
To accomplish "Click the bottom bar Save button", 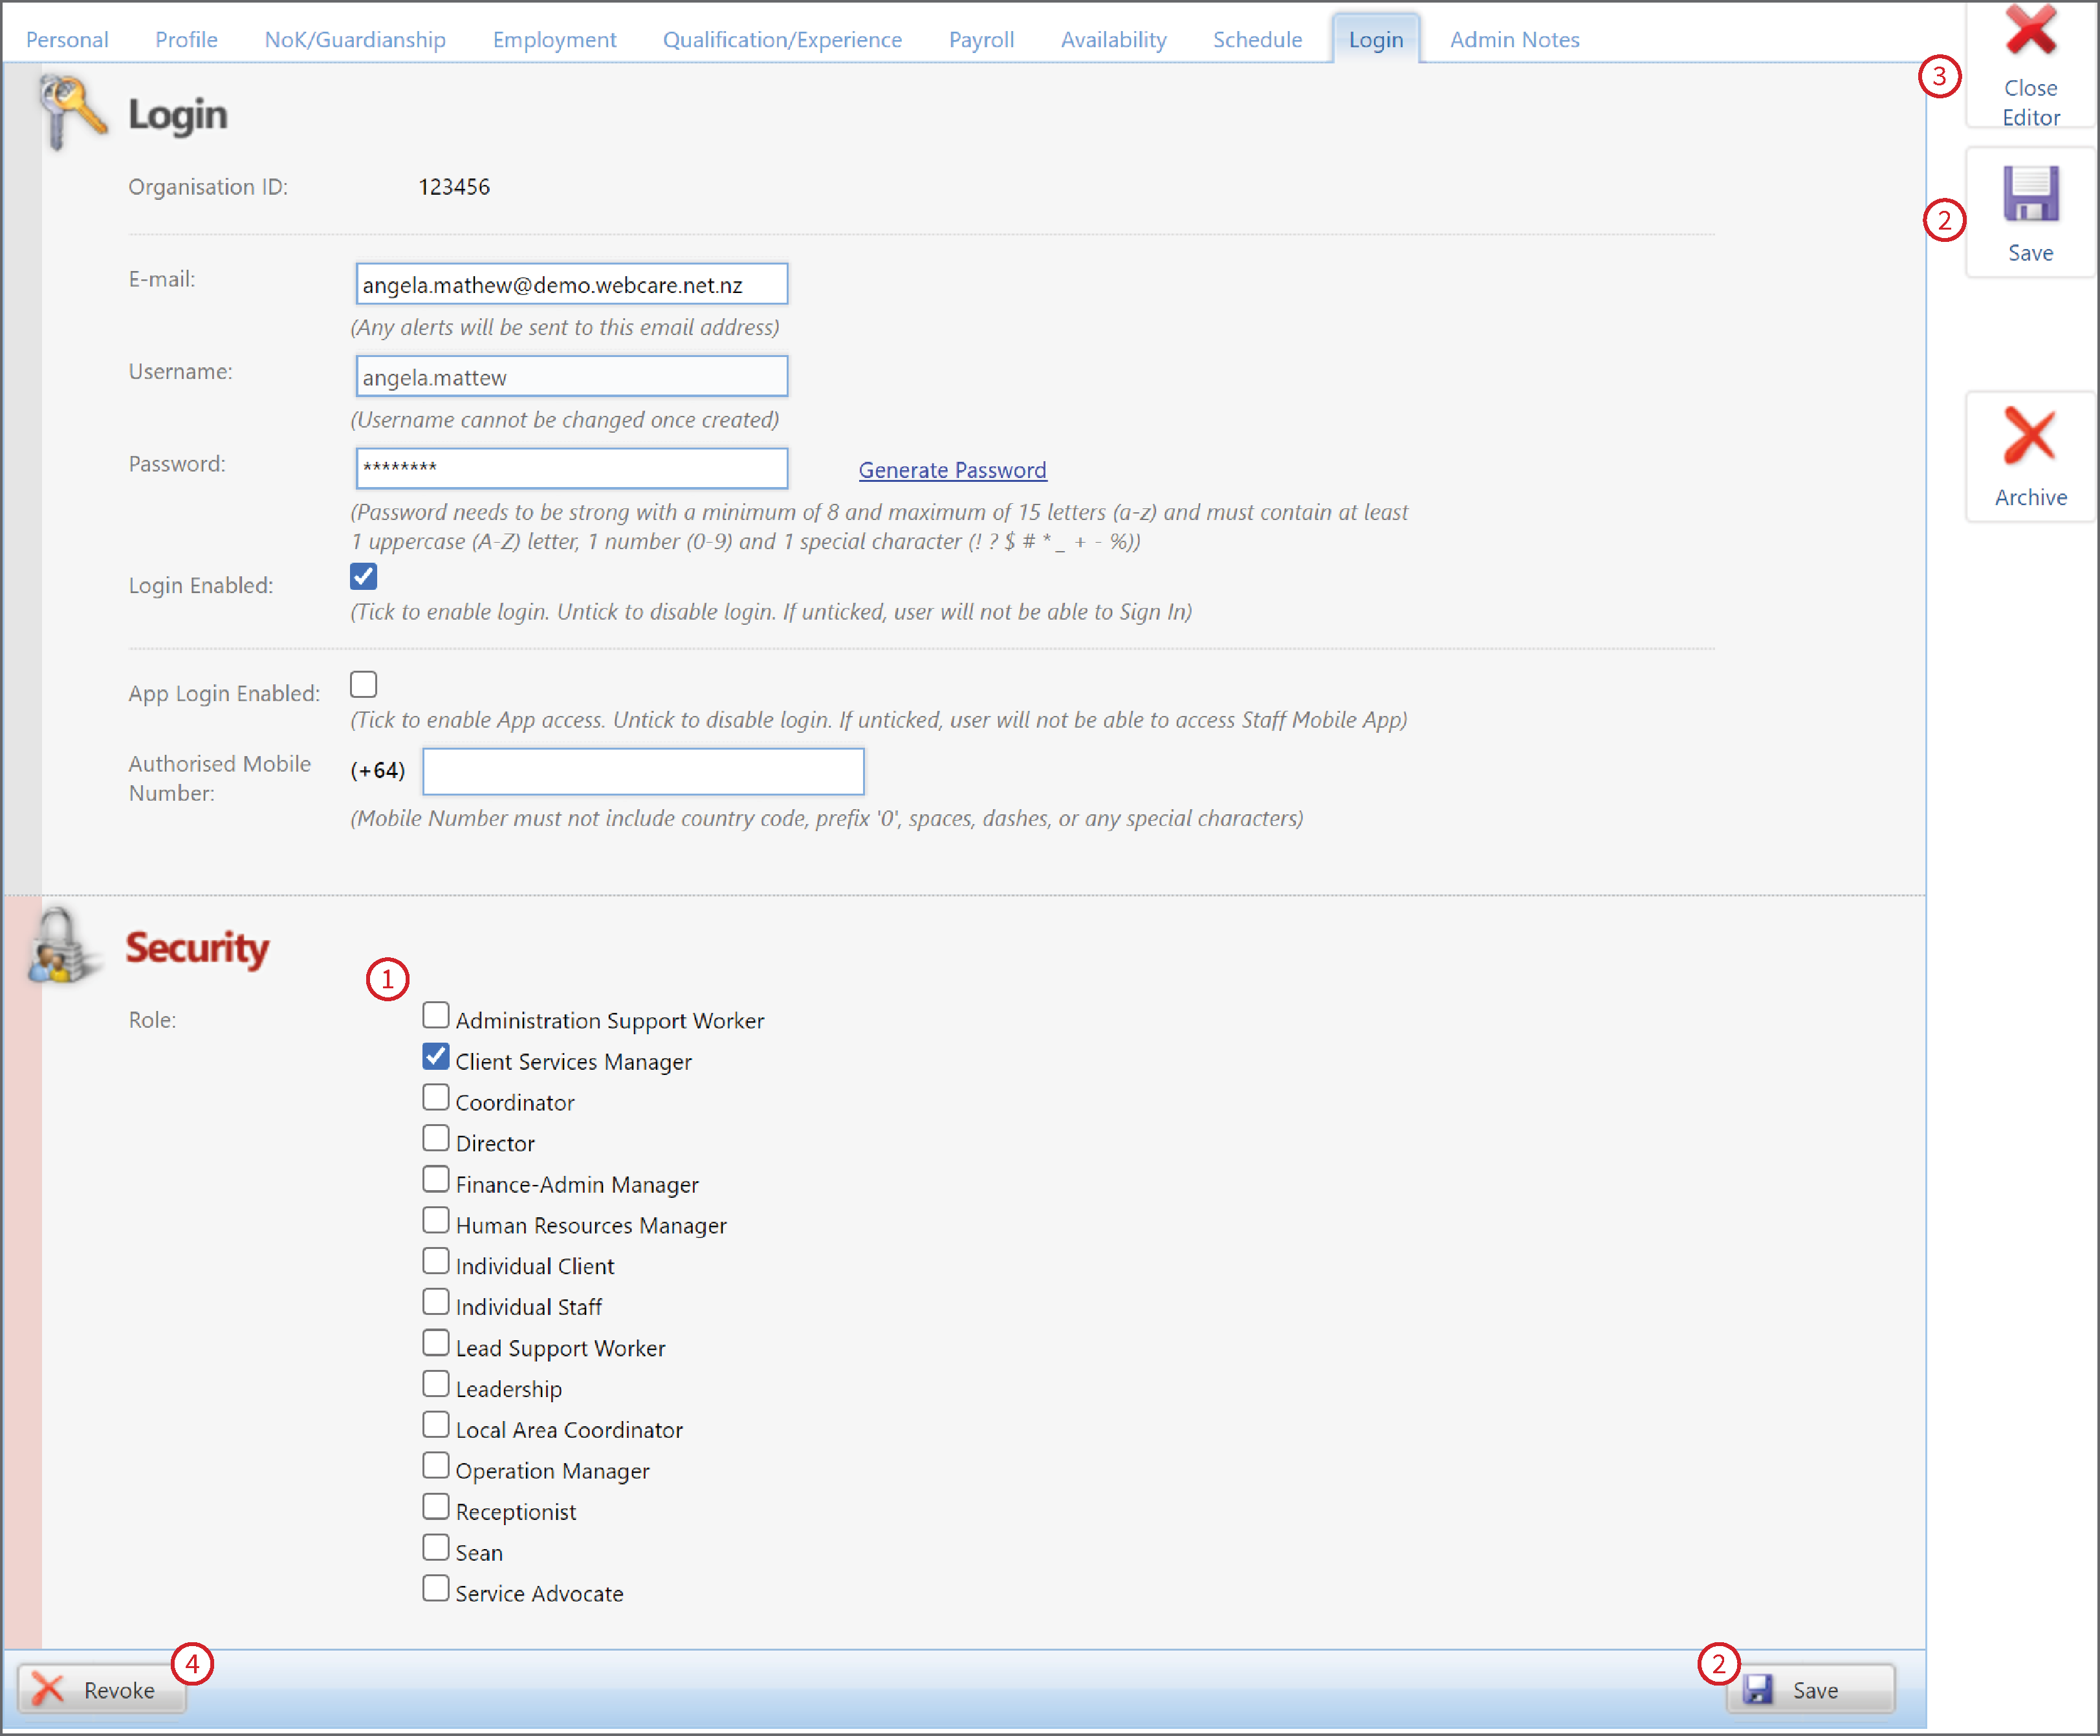I will [x=1810, y=1690].
